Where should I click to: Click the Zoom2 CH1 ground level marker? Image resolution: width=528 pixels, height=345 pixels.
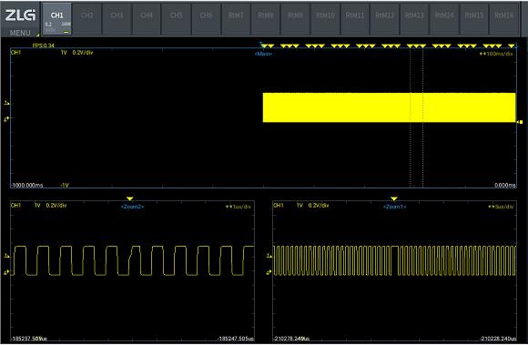point(6,272)
